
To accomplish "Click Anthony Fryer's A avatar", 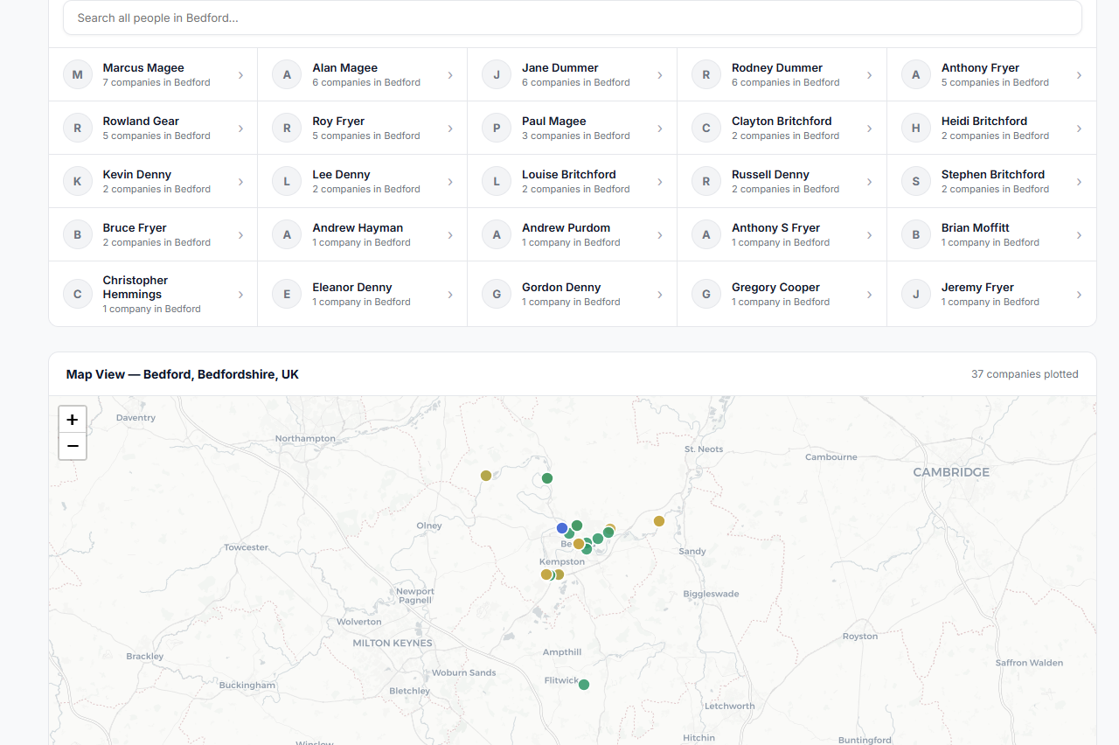I will pos(916,74).
